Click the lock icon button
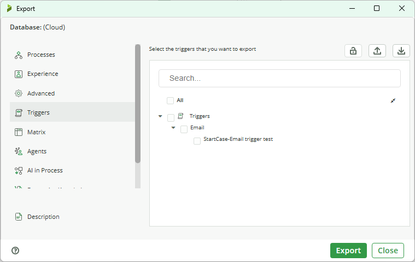The image size is (415, 262). (353, 51)
